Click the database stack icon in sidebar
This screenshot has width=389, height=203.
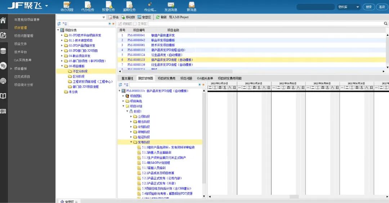3,51
